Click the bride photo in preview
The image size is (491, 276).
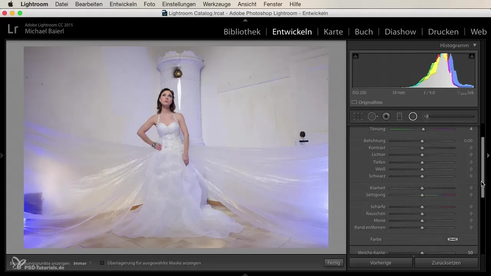(x=176, y=147)
